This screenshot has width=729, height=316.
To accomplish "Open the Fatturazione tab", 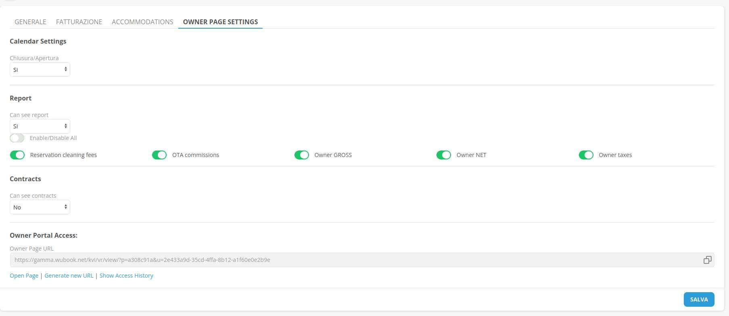I will (79, 22).
